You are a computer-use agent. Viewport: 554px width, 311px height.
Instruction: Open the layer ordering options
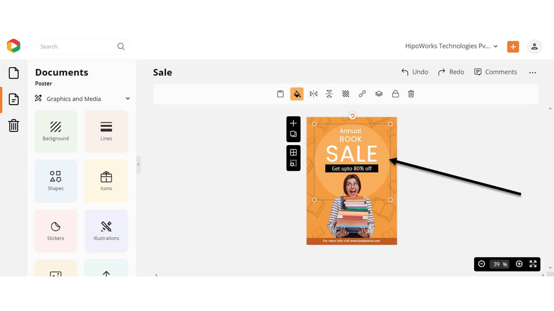tap(379, 93)
